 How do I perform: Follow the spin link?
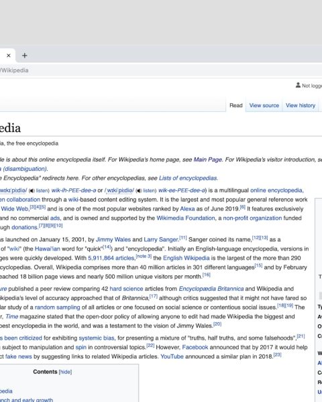point(81,347)
